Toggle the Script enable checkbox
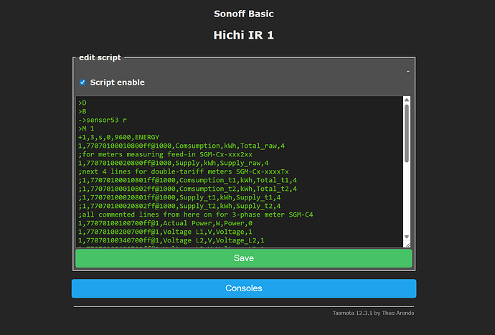Viewport: 495px width, 335px height. 82,82
